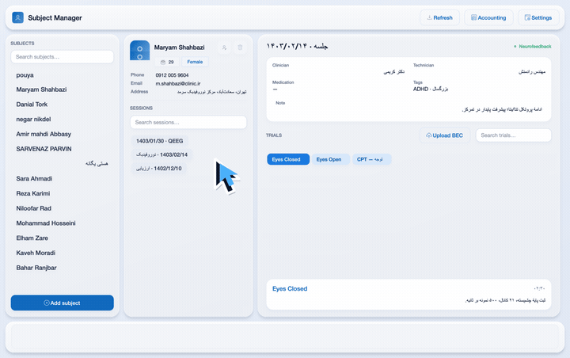This screenshot has height=358, width=570.
Task: Click Maryam Shahbazi's blue avatar thumbnail
Action: click(139, 50)
